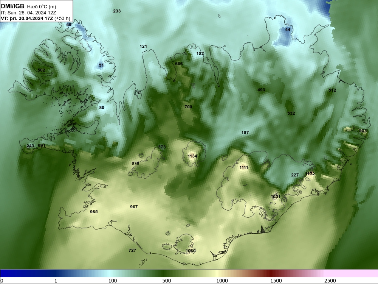Click the 100 label on the color scale

pos(112,280)
